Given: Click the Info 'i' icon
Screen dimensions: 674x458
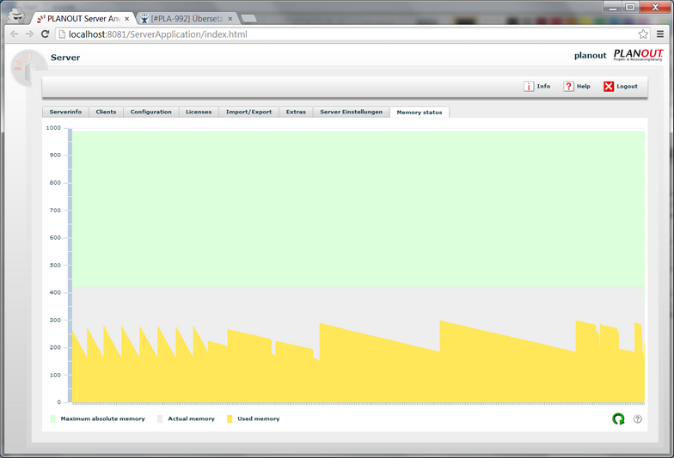Looking at the screenshot, I should click(x=529, y=86).
